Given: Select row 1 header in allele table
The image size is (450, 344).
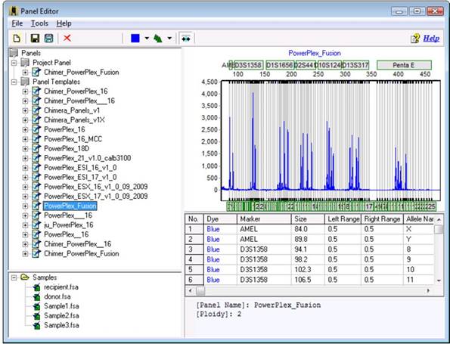Looking at the screenshot, I should coord(194,229).
